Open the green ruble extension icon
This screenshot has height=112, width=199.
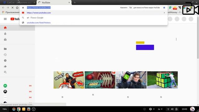coord(170,7)
